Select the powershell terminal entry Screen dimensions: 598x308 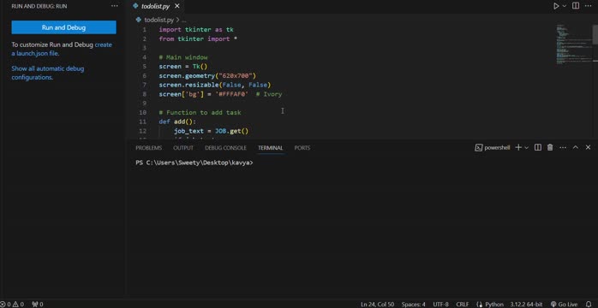point(493,148)
